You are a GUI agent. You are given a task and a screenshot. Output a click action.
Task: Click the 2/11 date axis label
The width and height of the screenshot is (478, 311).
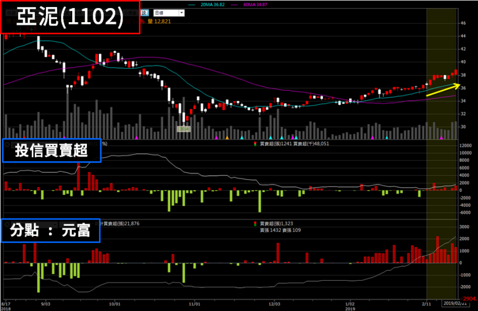point(426,304)
